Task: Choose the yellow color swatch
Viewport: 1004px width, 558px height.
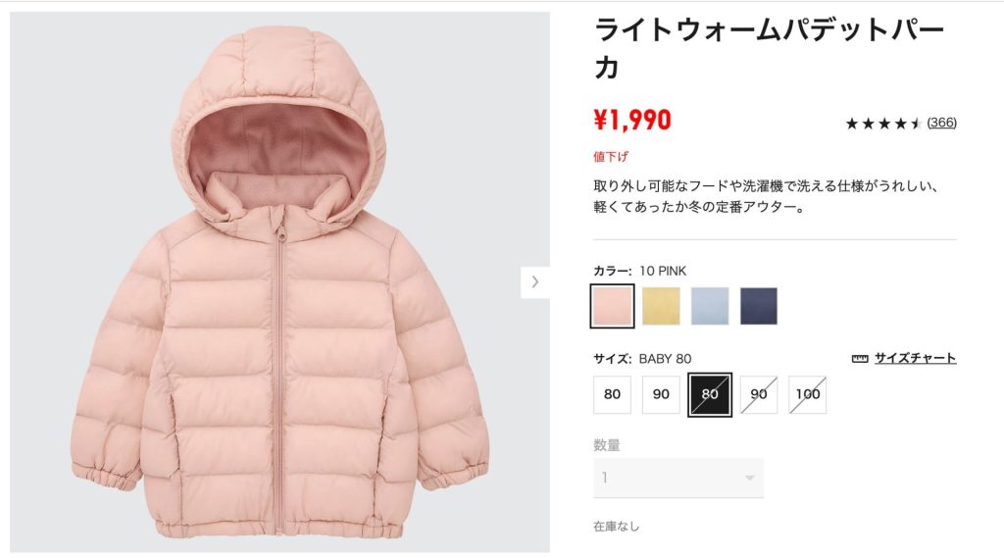Action: tap(661, 306)
